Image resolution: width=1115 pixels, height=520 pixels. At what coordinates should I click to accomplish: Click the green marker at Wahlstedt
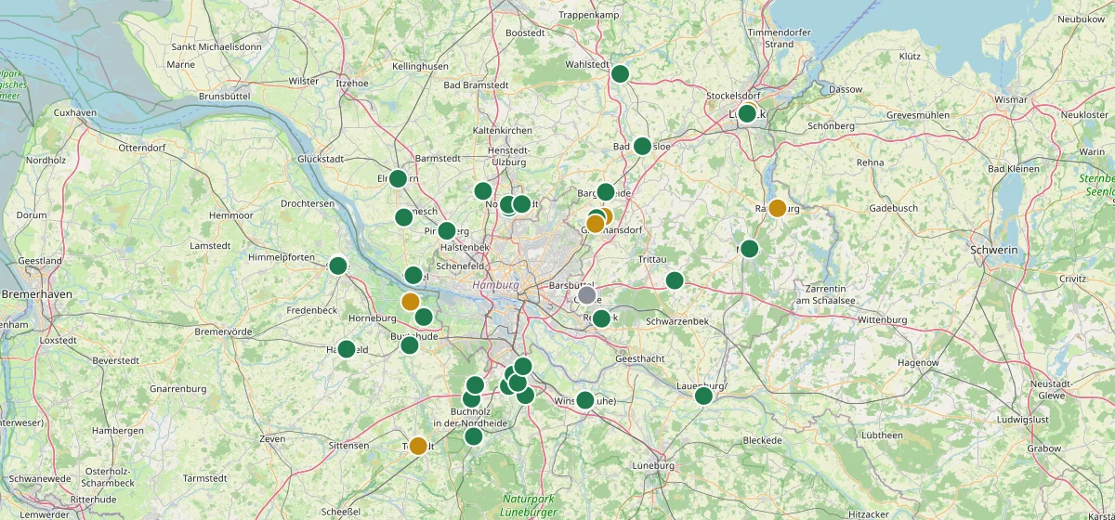pyautogui.click(x=621, y=73)
